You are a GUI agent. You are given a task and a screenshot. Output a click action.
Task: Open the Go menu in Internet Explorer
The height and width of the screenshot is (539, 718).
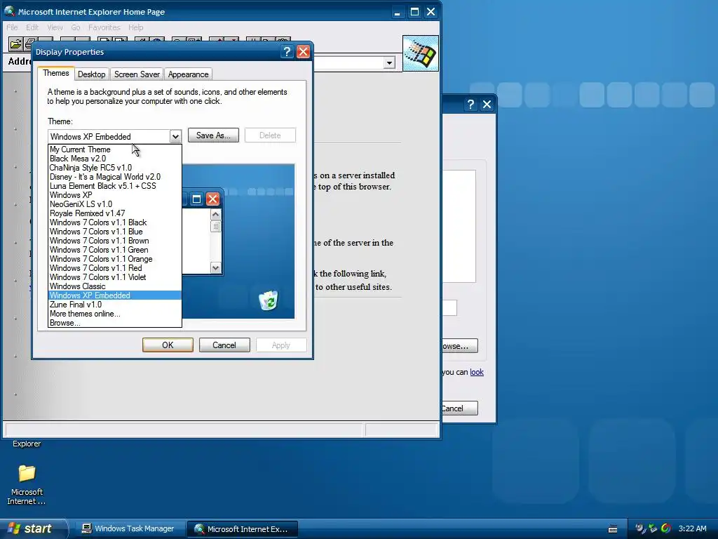click(x=76, y=27)
